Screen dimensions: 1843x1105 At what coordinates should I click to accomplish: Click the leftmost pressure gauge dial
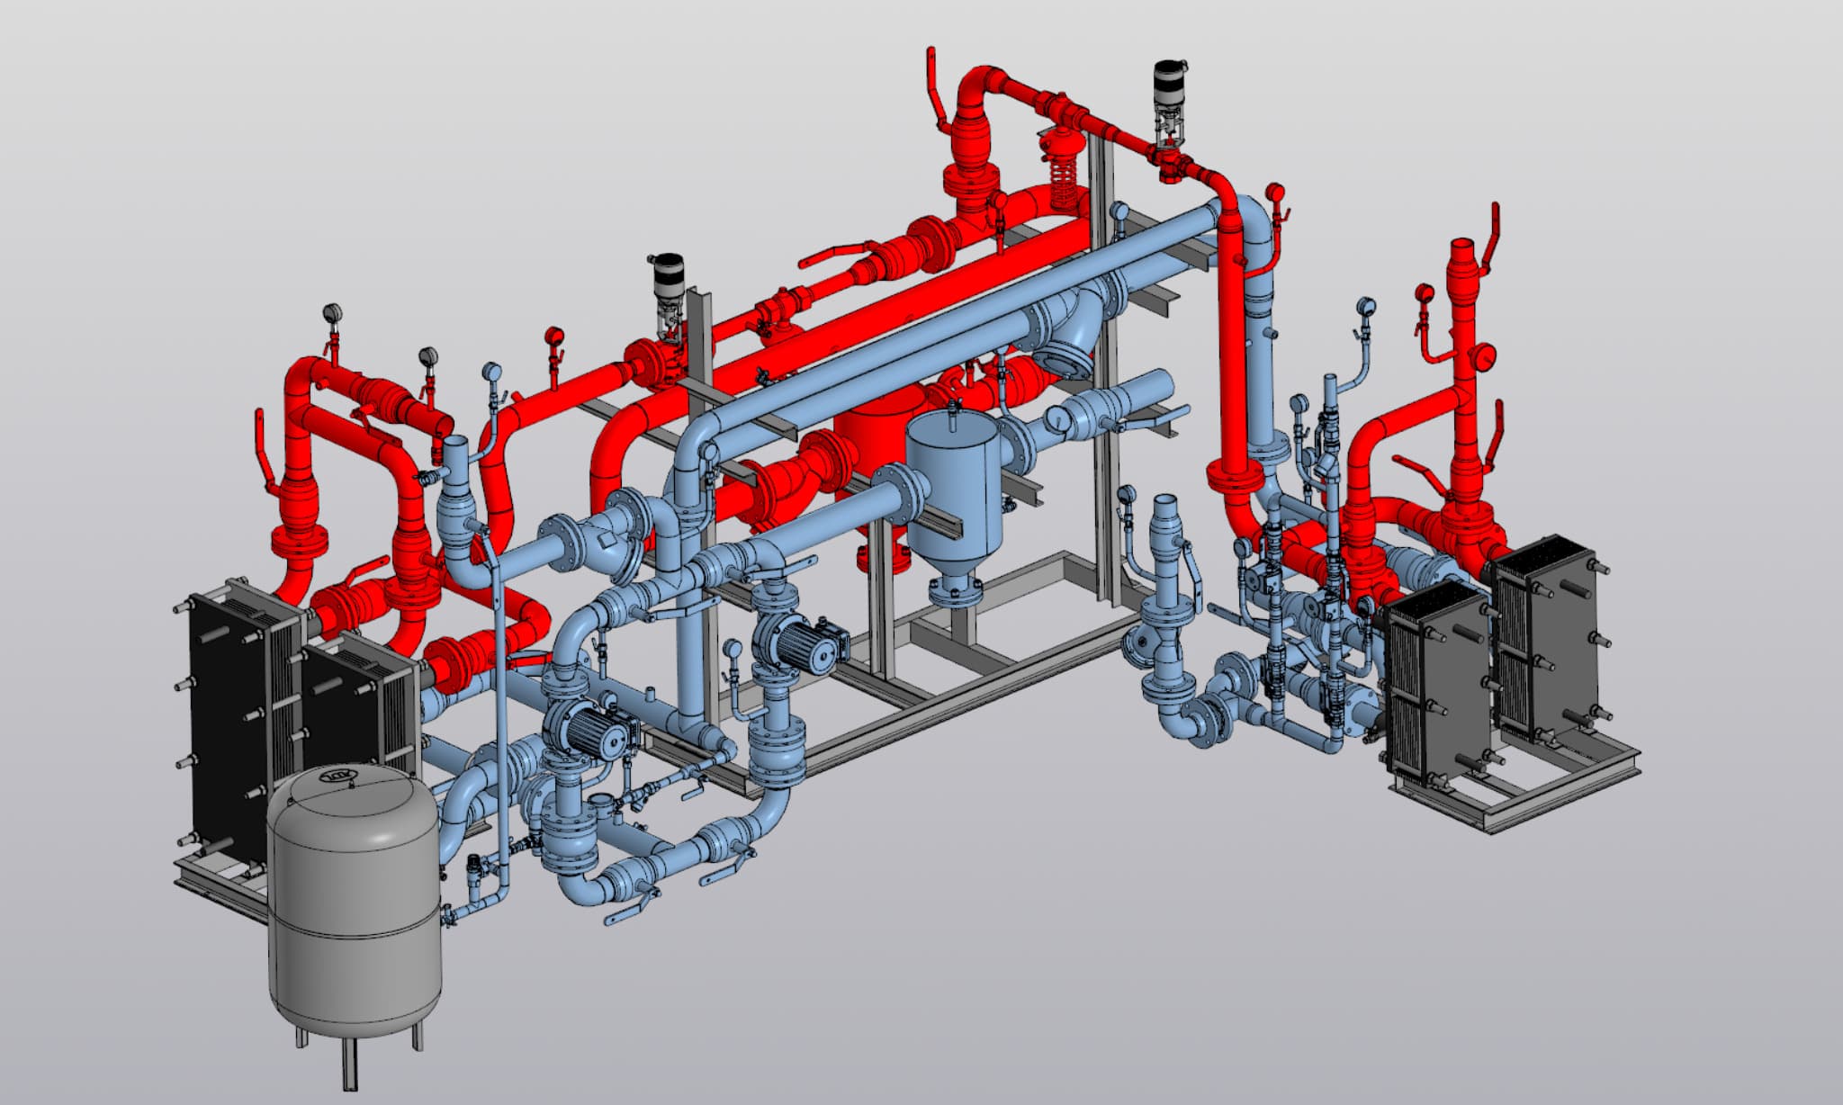333,313
